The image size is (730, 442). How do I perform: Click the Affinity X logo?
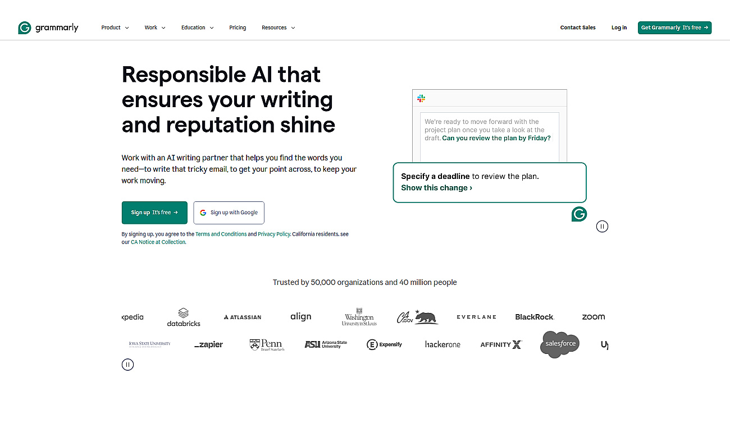click(x=501, y=344)
